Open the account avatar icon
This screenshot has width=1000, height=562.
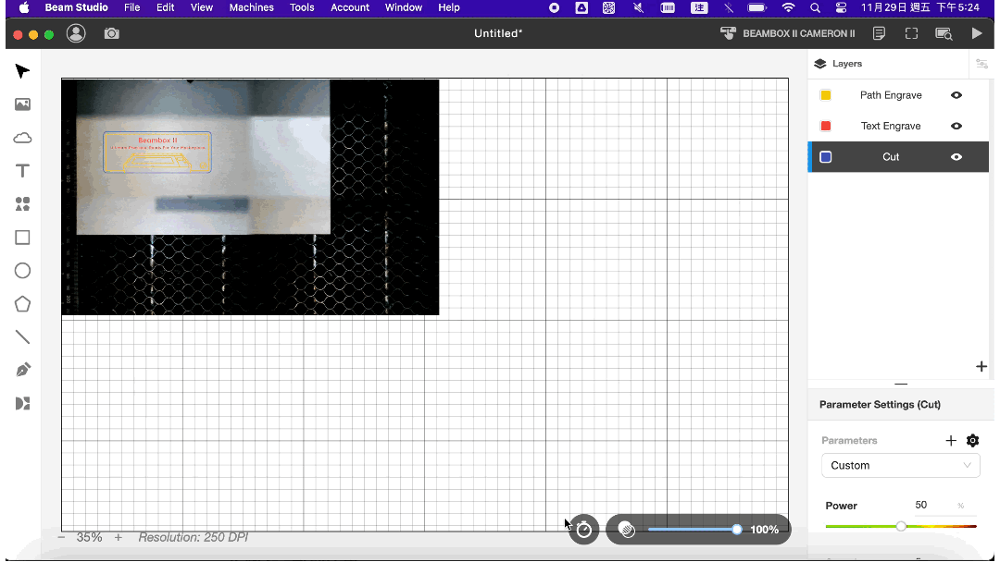tap(76, 33)
